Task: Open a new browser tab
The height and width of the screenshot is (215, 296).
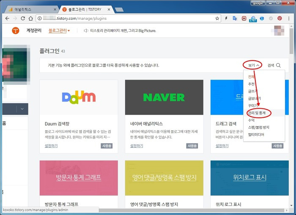Action: coord(119,10)
